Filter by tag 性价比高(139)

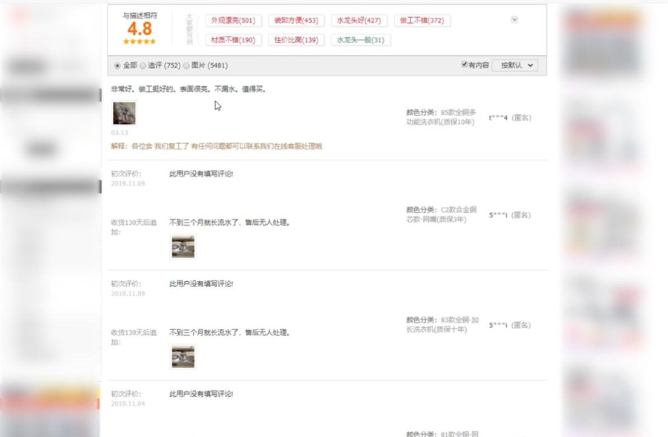point(296,40)
